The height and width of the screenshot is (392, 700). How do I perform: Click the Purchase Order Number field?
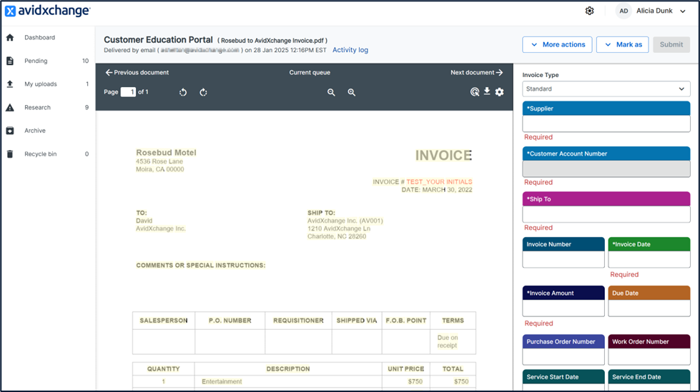(x=563, y=357)
